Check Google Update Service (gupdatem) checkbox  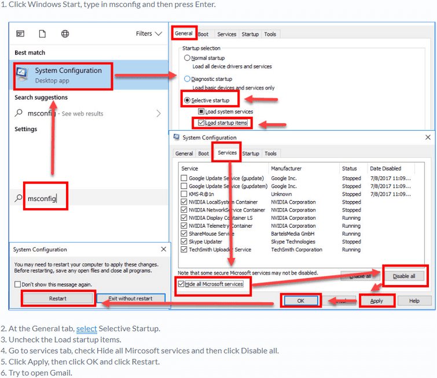click(x=184, y=186)
